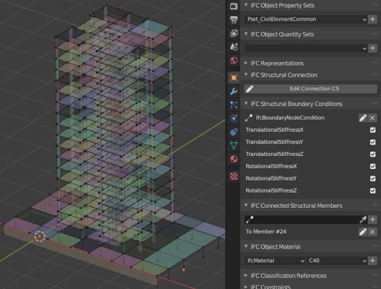This screenshot has height=289, width=381.
Task: Open the Scene properties tab
Action: click(233, 47)
